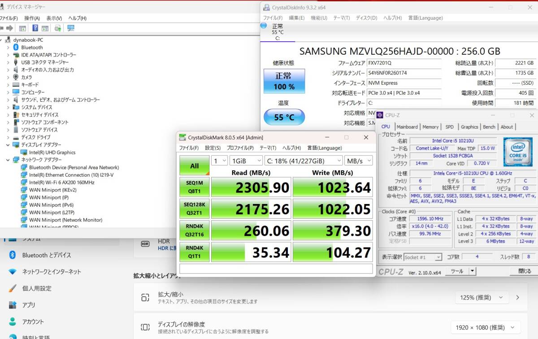Expand the オーディオの入力および出力 node

tap(8, 70)
